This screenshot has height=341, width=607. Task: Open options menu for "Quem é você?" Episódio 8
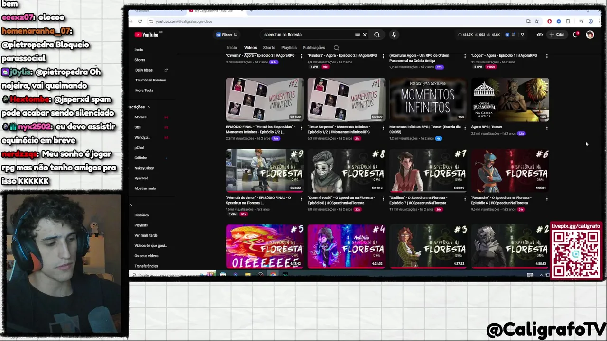click(383, 198)
